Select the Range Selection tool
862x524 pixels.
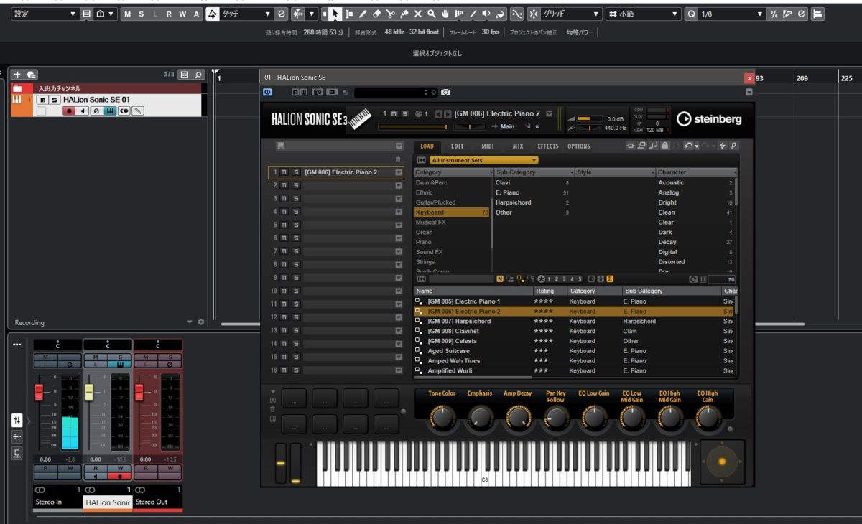click(x=349, y=14)
